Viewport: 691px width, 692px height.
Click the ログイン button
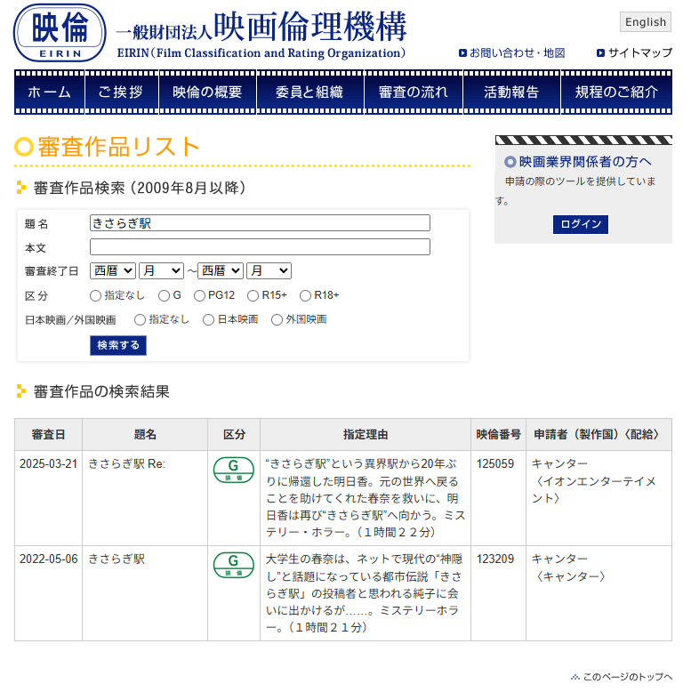click(581, 224)
